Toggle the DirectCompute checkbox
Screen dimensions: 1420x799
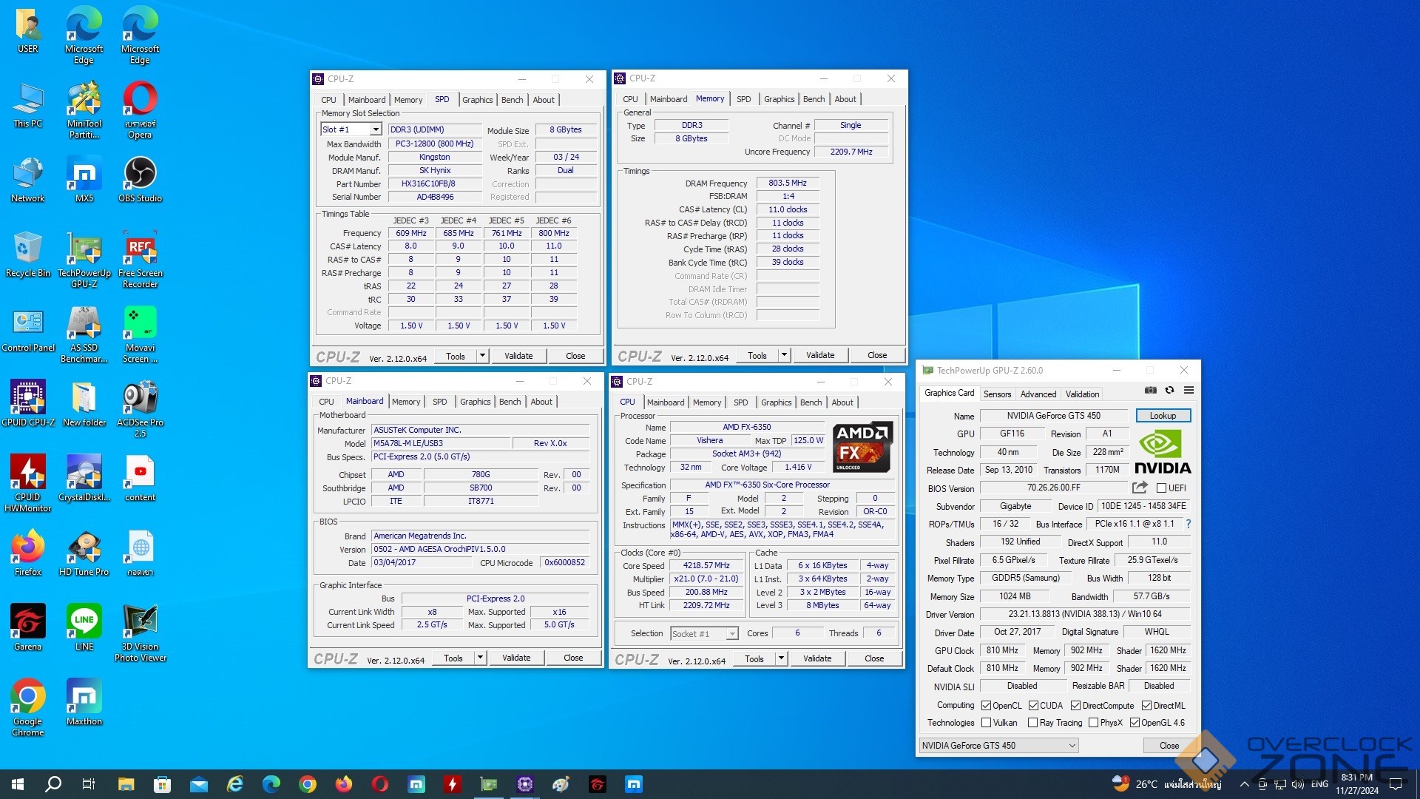(1075, 706)
